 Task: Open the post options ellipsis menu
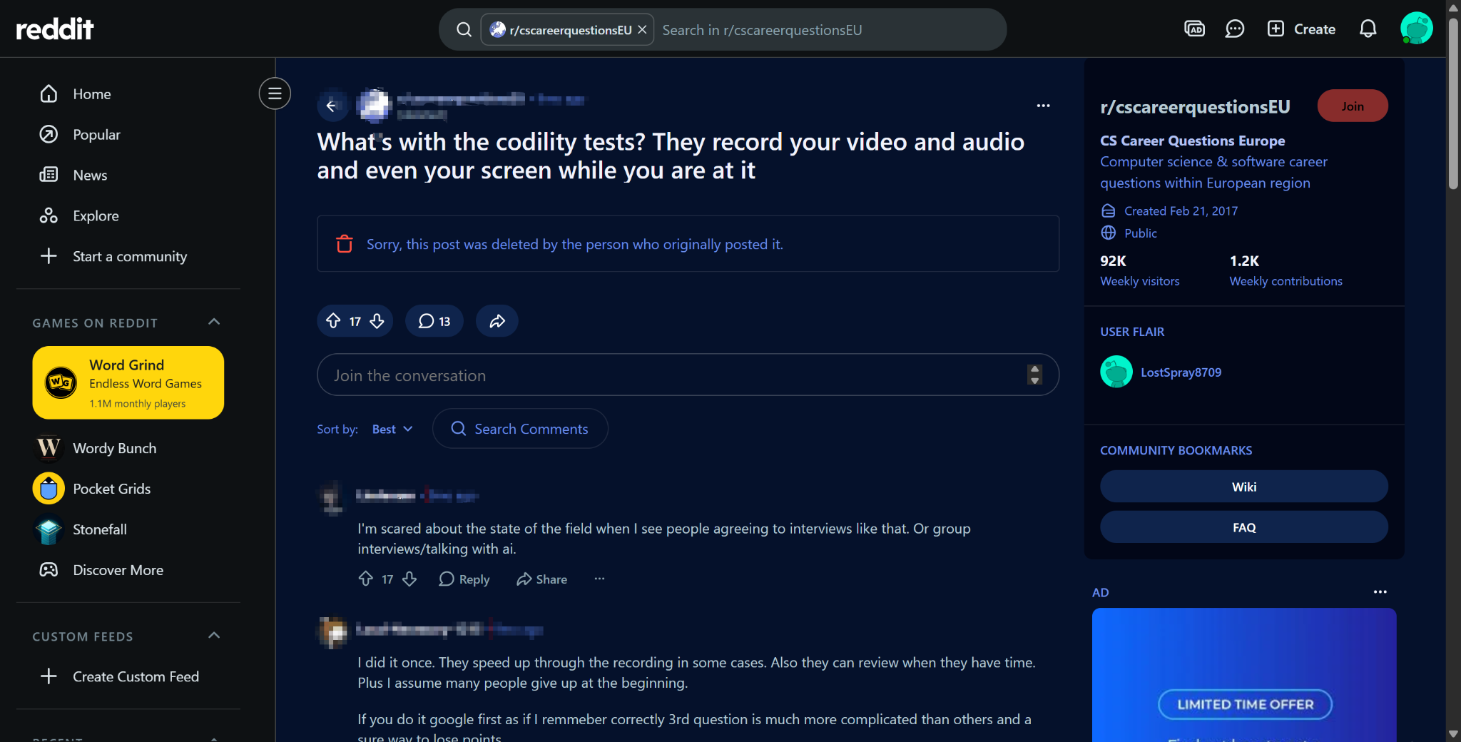1043,106
